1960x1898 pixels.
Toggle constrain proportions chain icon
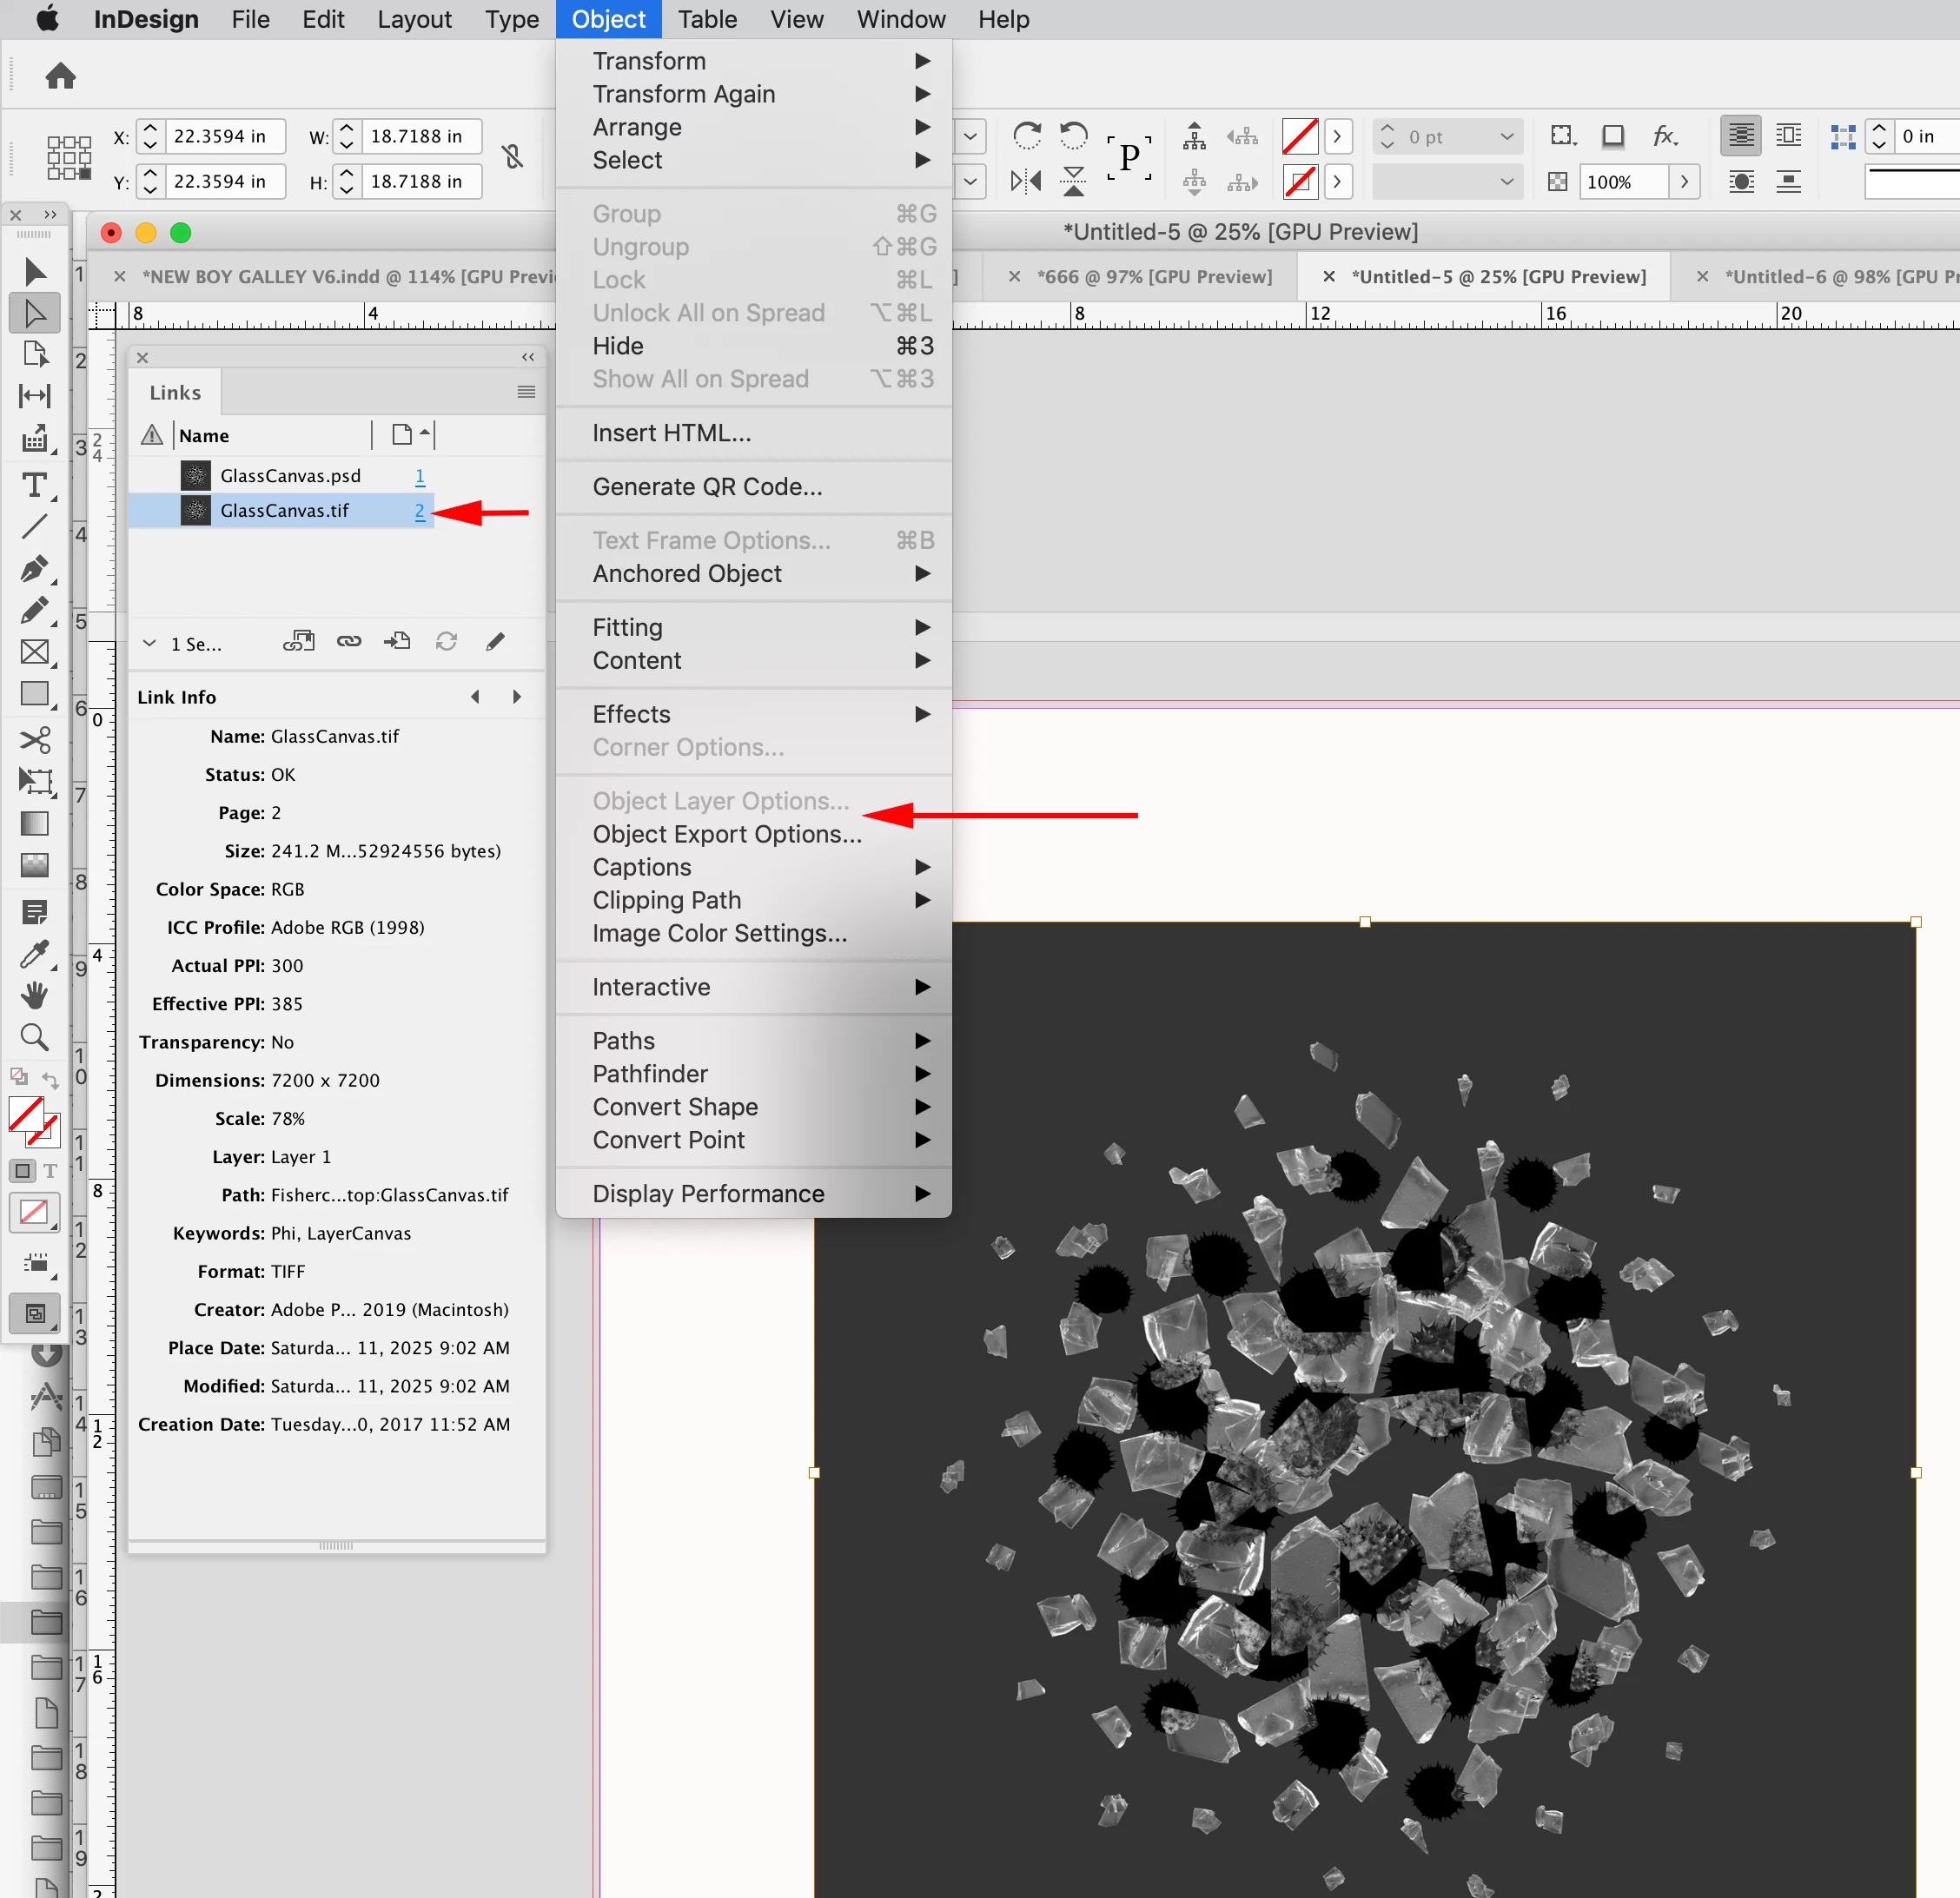[x=513, y=158]
